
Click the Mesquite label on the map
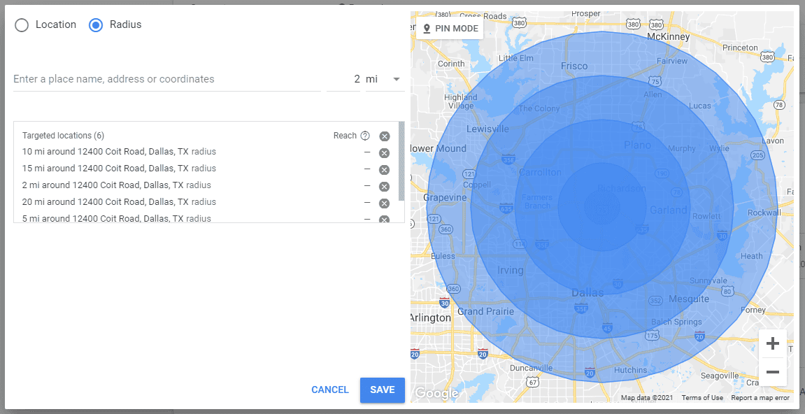[x=688, y=299]
